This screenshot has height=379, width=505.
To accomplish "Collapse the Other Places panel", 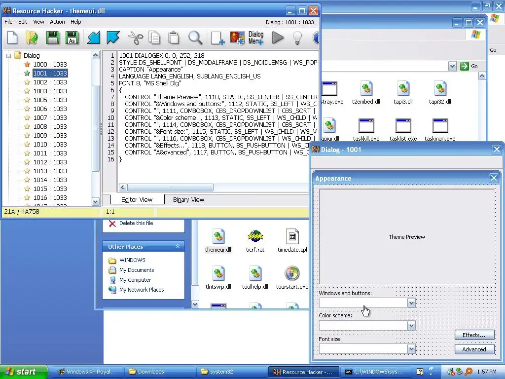I will pos(178,246).
